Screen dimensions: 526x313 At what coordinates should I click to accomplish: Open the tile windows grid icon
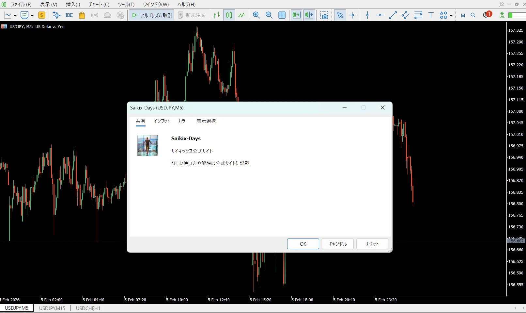pos(282,15)
